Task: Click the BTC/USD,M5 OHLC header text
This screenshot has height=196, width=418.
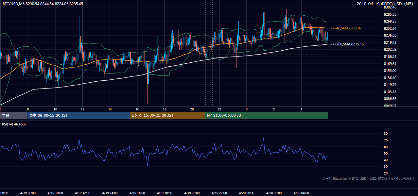Action: 43,4
